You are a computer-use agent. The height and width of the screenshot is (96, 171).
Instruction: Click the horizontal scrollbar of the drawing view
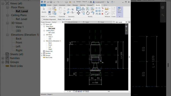click(x=109, y=91)
